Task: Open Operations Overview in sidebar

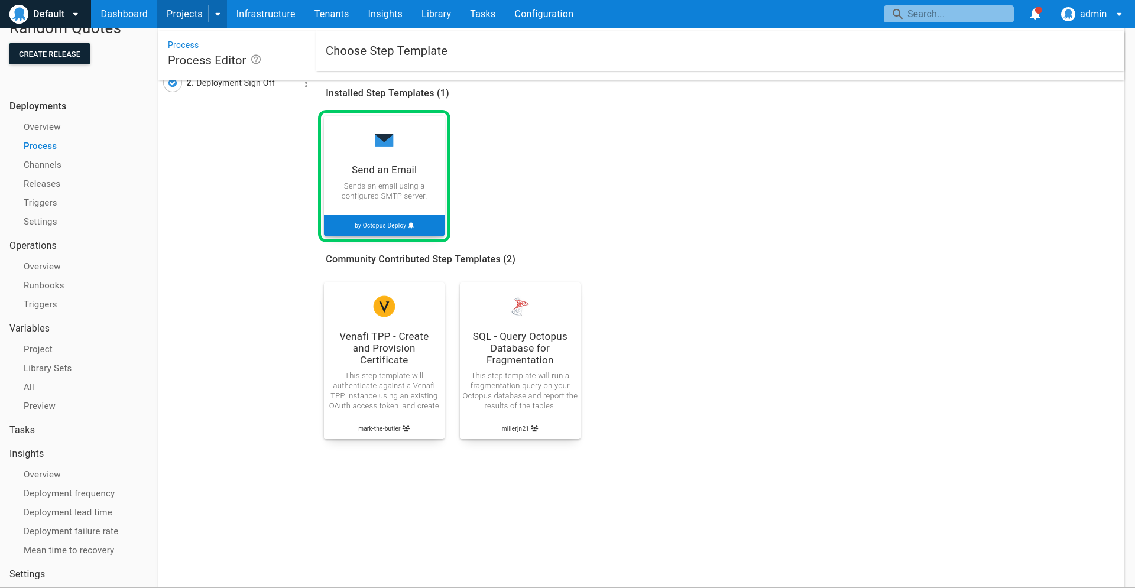Action: [x=42, y=267]
